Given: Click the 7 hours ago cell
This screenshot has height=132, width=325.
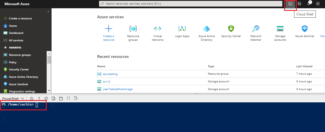Looking at the screenshot, I should [304, 74].
